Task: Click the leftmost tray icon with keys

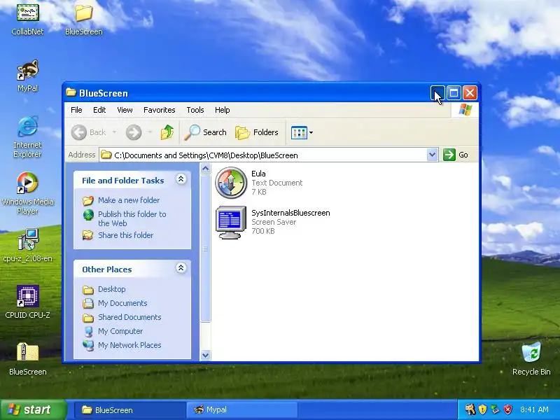Action: pos(470,409)
